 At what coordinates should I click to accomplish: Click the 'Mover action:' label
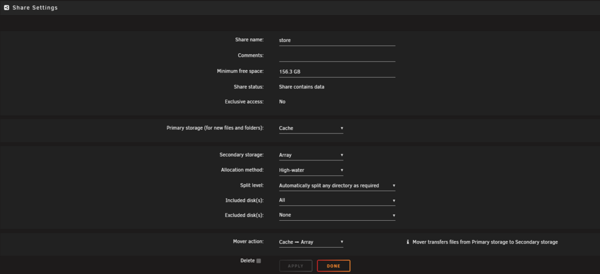coord(248,242)
